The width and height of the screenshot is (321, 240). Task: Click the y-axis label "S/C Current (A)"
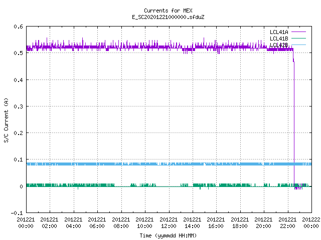point(6,120)
